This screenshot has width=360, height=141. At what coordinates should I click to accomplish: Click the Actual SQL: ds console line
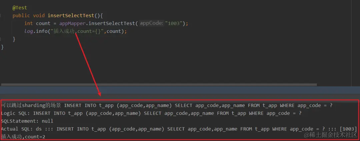(x=179, y=129)
